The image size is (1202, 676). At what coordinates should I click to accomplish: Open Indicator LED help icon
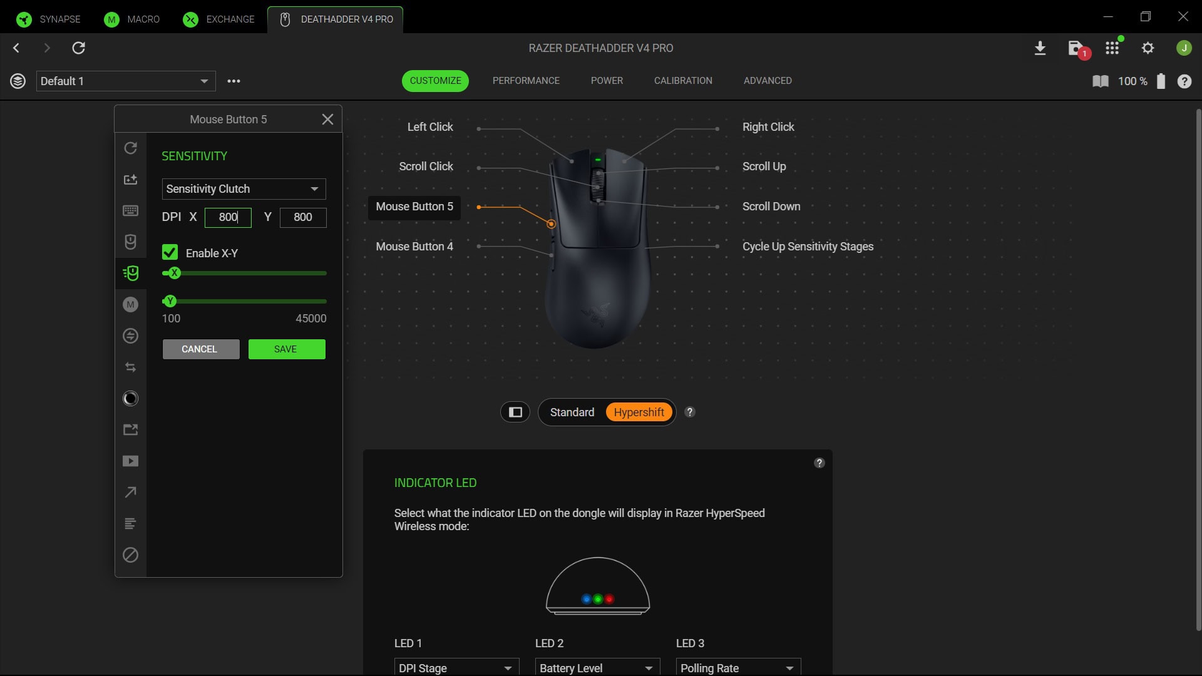coord(819,463)
